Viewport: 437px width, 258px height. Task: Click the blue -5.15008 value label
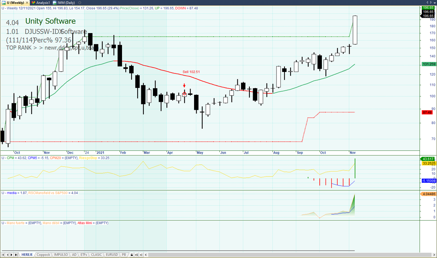(x=428, y=180)
